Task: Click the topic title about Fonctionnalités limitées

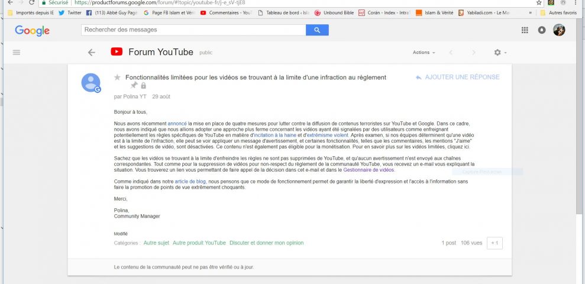Action: (256, 78)
